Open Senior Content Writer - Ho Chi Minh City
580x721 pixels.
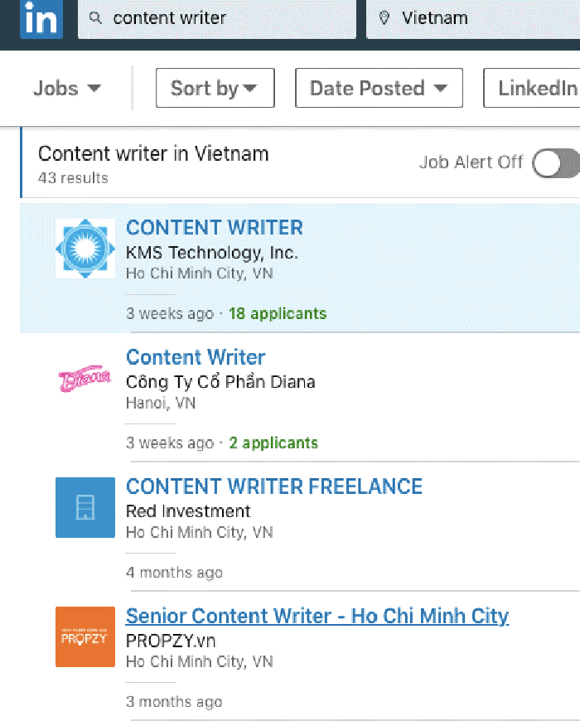(x=317, y=616)
